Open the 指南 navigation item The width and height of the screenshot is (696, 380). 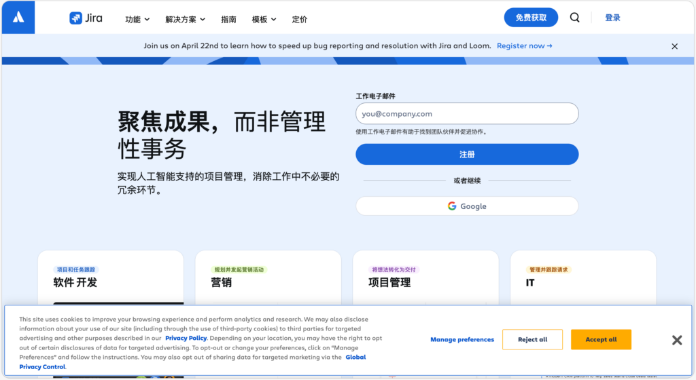coord(228,20)
